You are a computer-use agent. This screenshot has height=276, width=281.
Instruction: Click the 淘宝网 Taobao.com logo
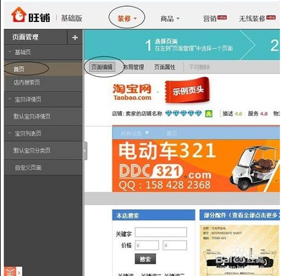(x=132, y=92)
